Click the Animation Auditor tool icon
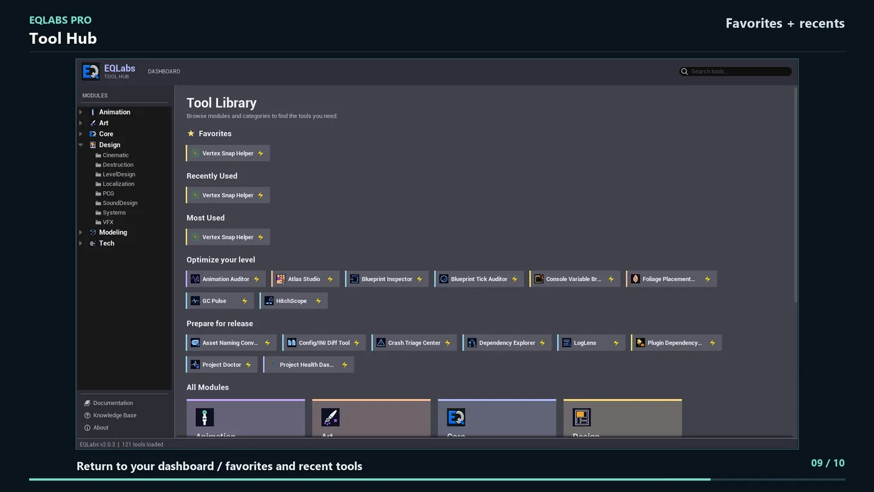 pos(195,279)
